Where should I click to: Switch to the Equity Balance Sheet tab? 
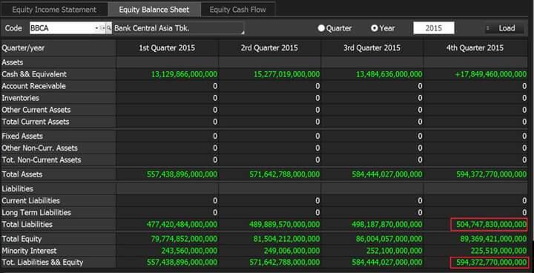tap(154, 10)
